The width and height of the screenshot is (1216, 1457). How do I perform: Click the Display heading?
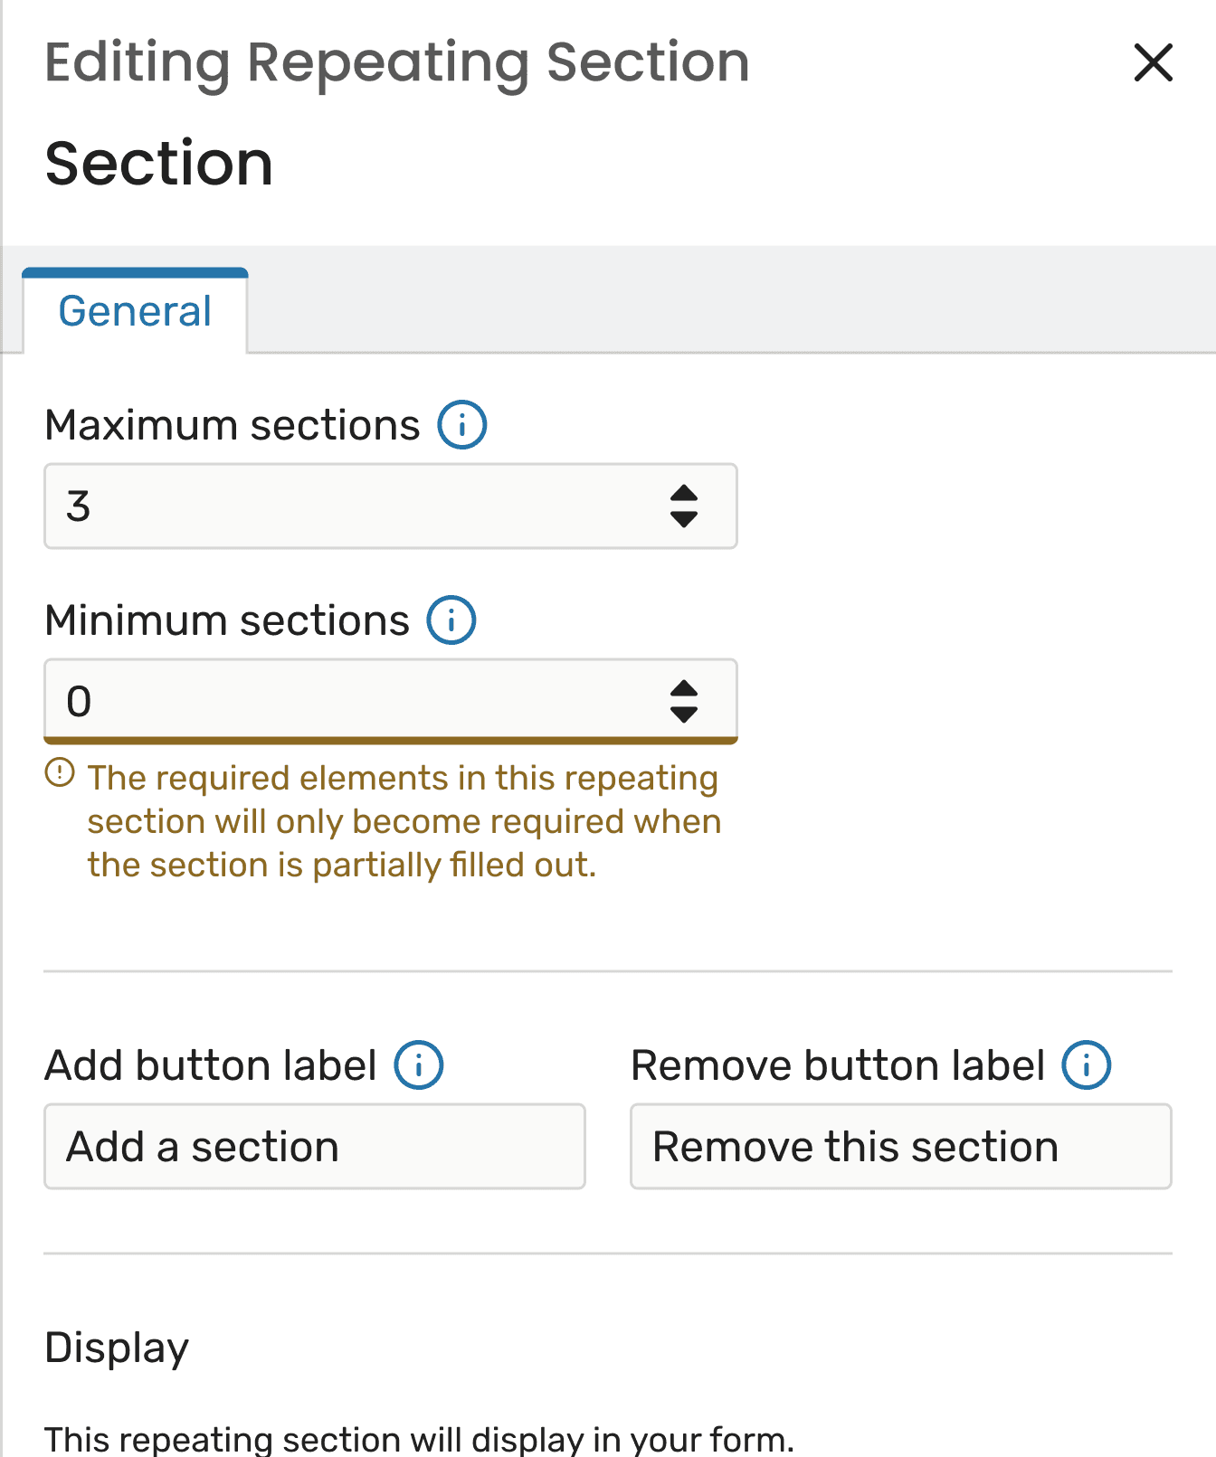(x=117, y=1348)
